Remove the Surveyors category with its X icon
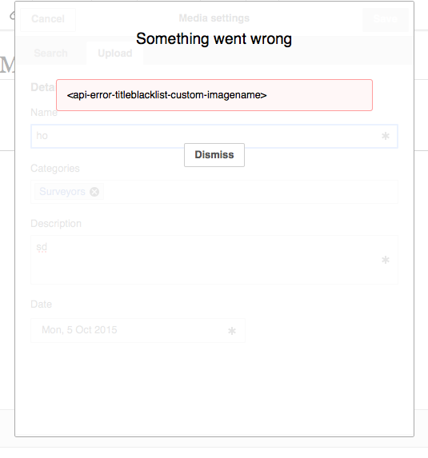428x458 pixels. pyautogui.click(x=94, y=192)
